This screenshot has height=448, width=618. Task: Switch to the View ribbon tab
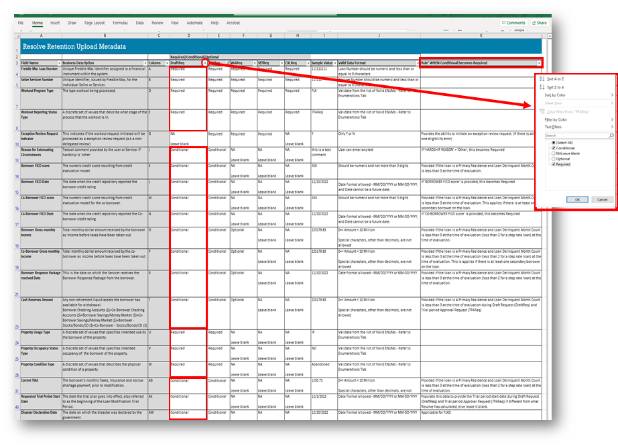pyautogui.click(x=174, y=23)
